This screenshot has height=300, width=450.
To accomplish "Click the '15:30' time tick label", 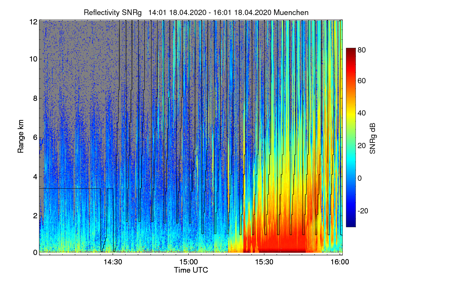I will (x=264, y=262).
